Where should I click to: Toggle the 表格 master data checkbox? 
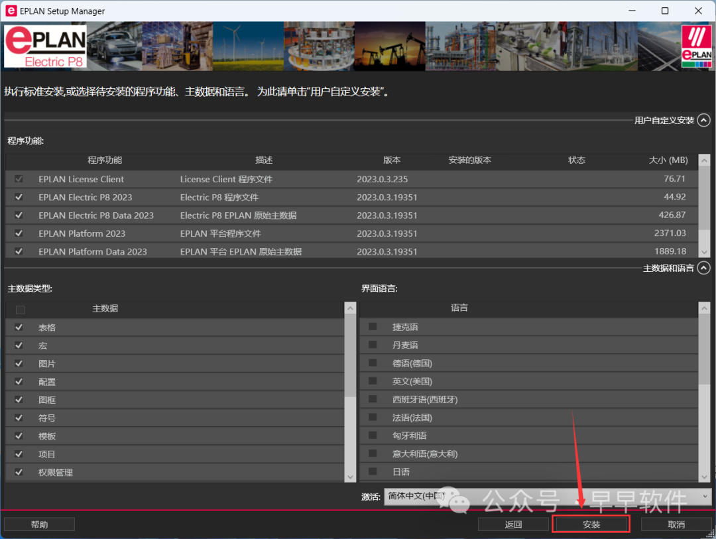coord(19,328)
